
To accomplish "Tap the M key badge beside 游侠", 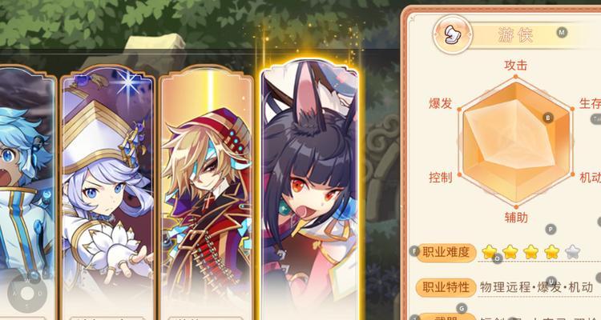I will pos(562,33).
